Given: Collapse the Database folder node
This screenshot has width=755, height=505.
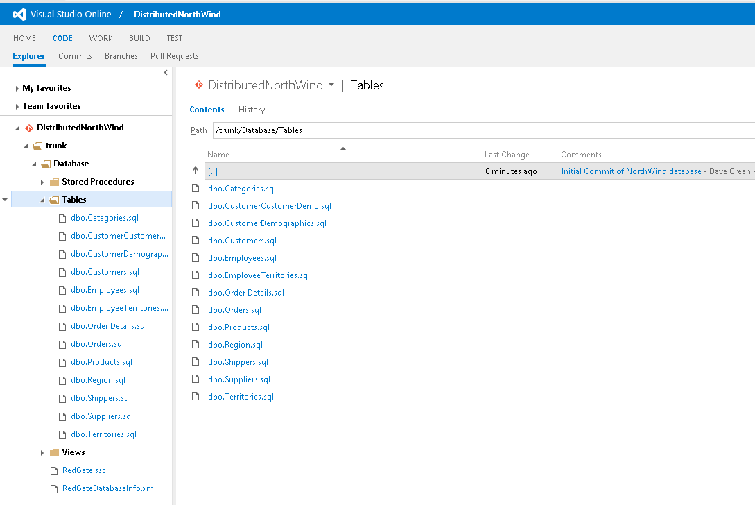Looking at the screenshot, I should pyautogui.click(x=34, y=164).
